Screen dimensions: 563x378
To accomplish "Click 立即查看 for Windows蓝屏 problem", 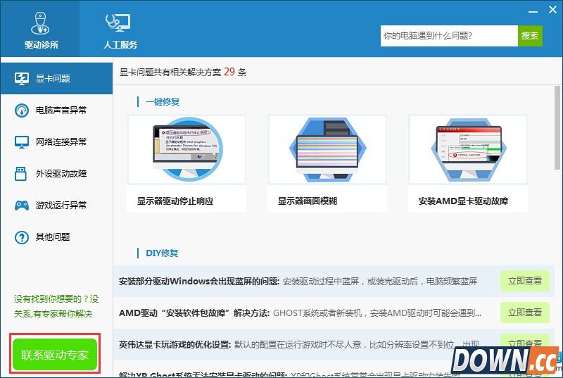I will coord(524,281).
